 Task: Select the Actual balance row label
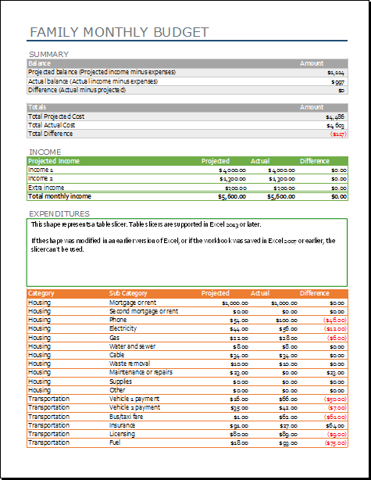coord(93,81)
